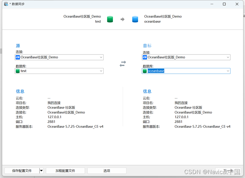This screenshot has height=178, width=245.
Task: Click the source 信息 heading
Action: pos(20,91)
